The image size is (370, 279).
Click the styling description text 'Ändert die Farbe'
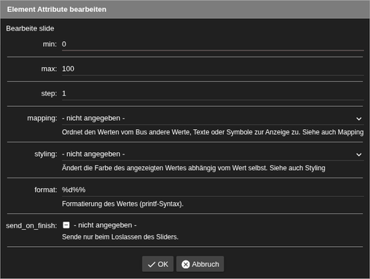click(193, 168)
